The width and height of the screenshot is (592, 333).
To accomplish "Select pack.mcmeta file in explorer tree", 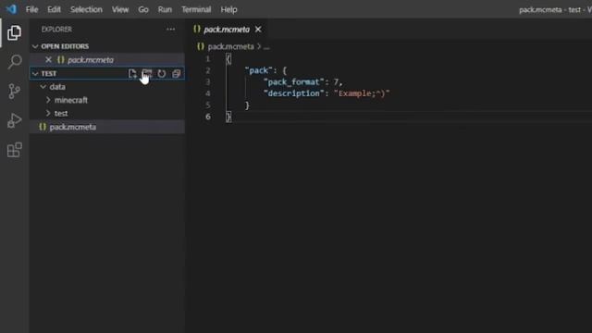I will (107, 127).
